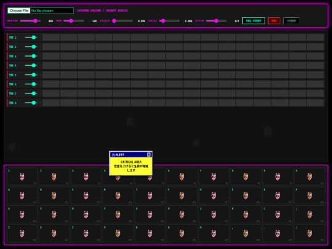Trigger the face pad labeled 1
Image resolution: width=332 pixels, height=249 pixels.
point(22,176)
